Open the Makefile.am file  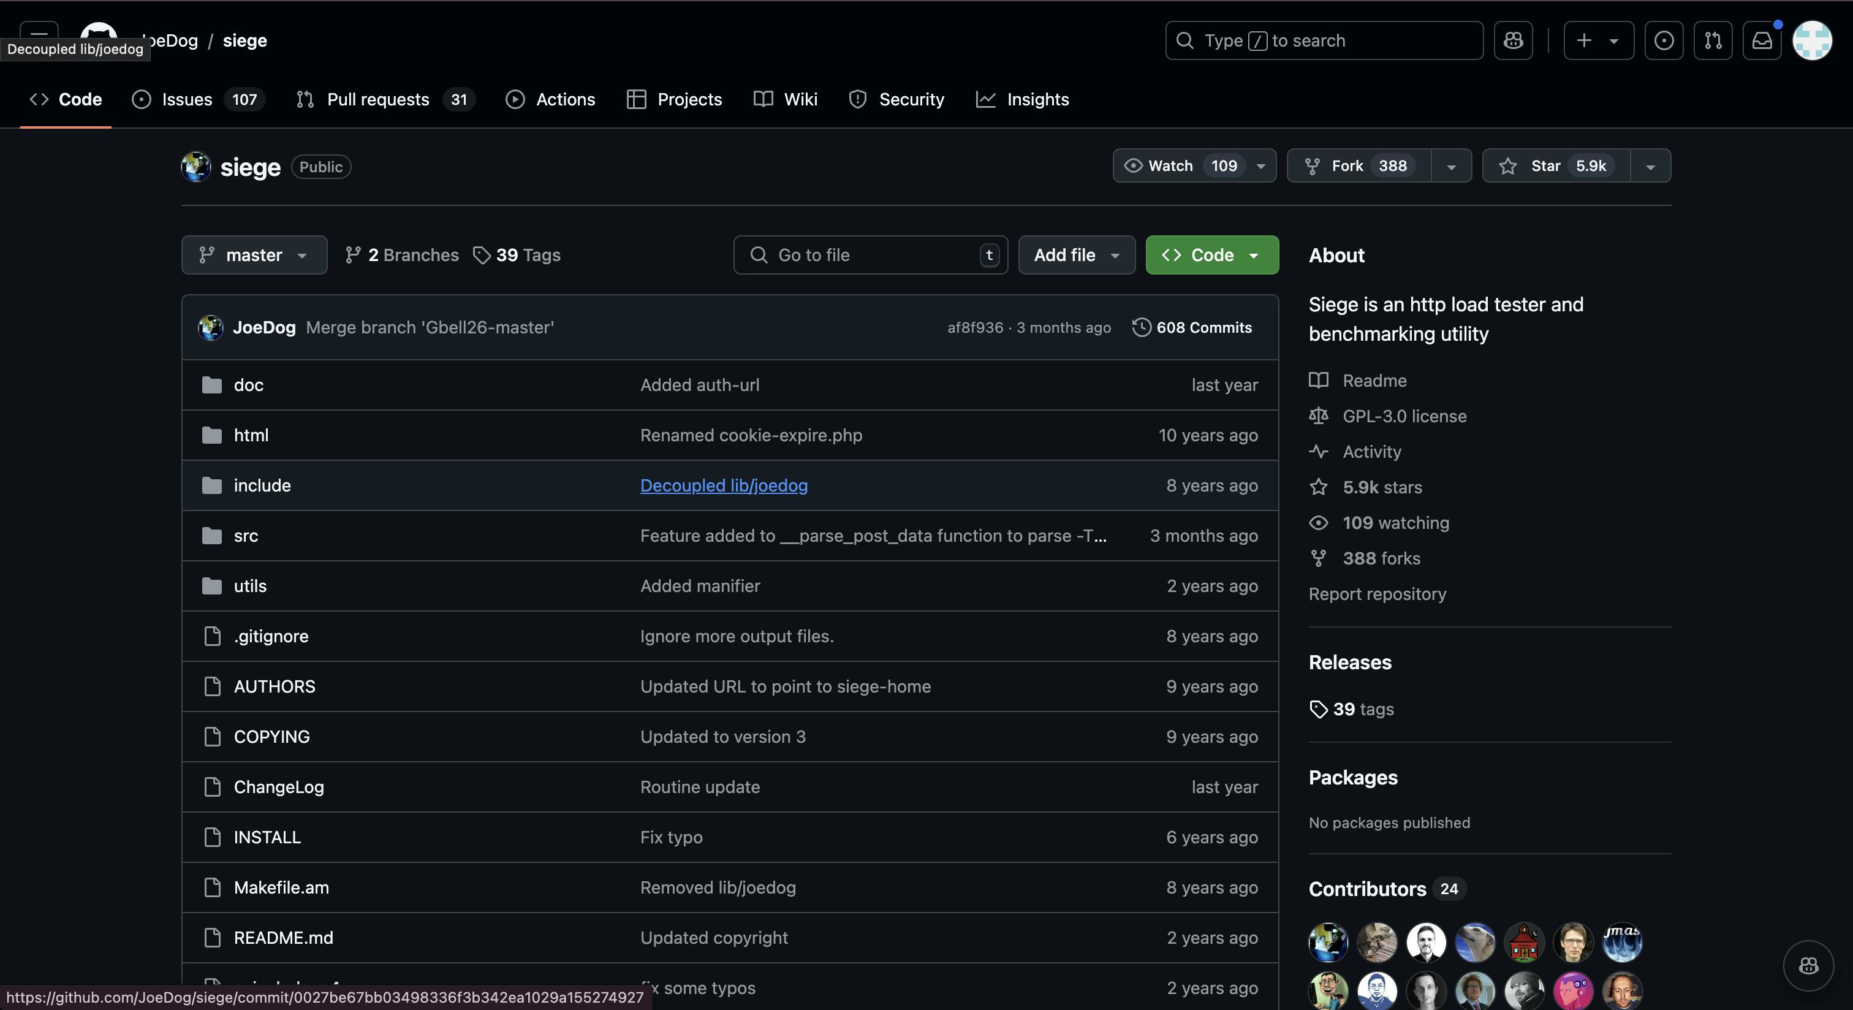pos(281,887)
